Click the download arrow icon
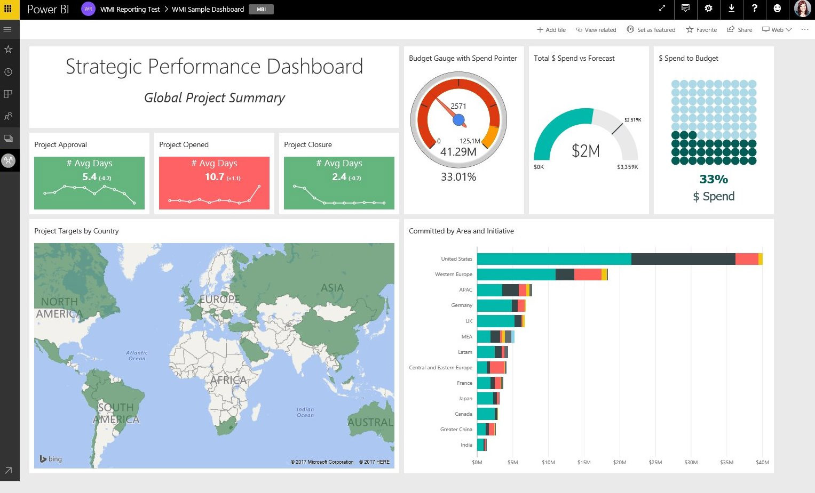The height and width of the screenshot is (493, 815). click(x=731, y=9)
